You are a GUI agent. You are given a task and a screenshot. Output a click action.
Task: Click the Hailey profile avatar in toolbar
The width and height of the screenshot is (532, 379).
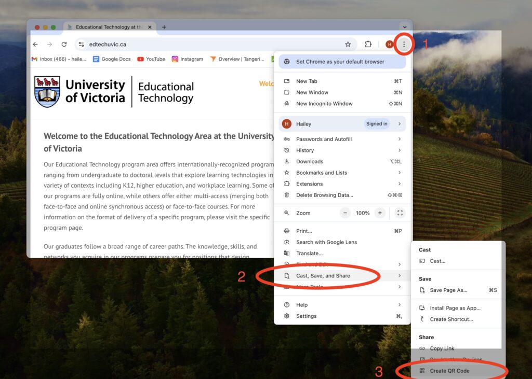coord(390,45)
